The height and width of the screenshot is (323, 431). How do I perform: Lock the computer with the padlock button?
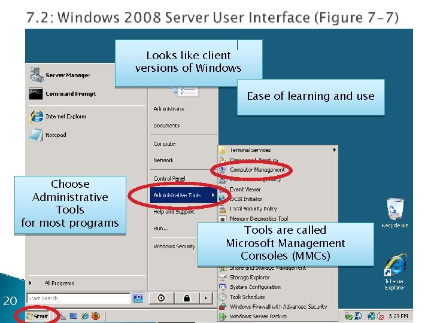point(187,298)
